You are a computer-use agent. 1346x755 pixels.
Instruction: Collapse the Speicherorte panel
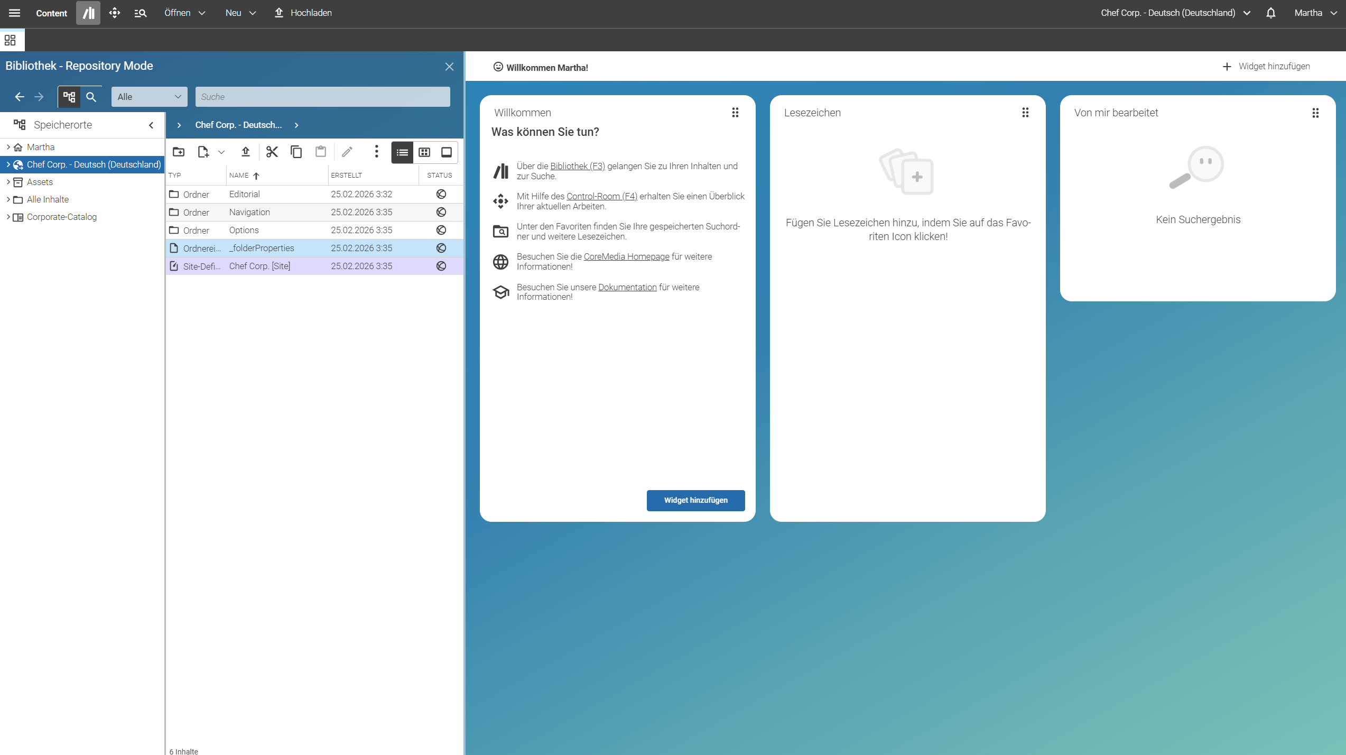point(151,125)
